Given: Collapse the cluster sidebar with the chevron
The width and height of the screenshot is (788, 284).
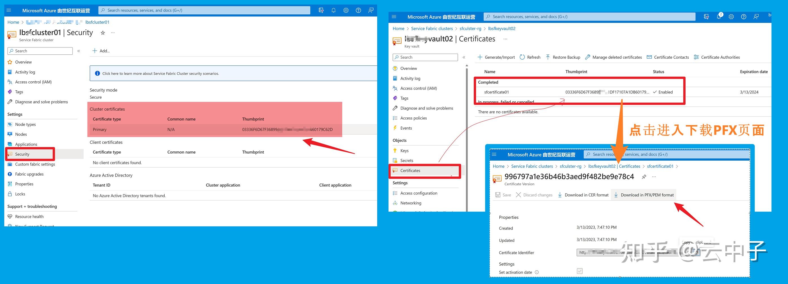Looking at the screenshot, I should (x=78, y=51).
